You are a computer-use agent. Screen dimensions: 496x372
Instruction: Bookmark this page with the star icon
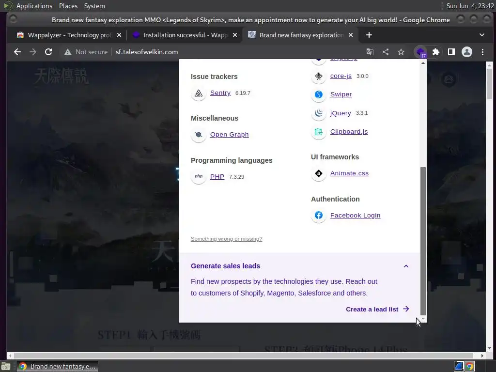coord(401,52)
